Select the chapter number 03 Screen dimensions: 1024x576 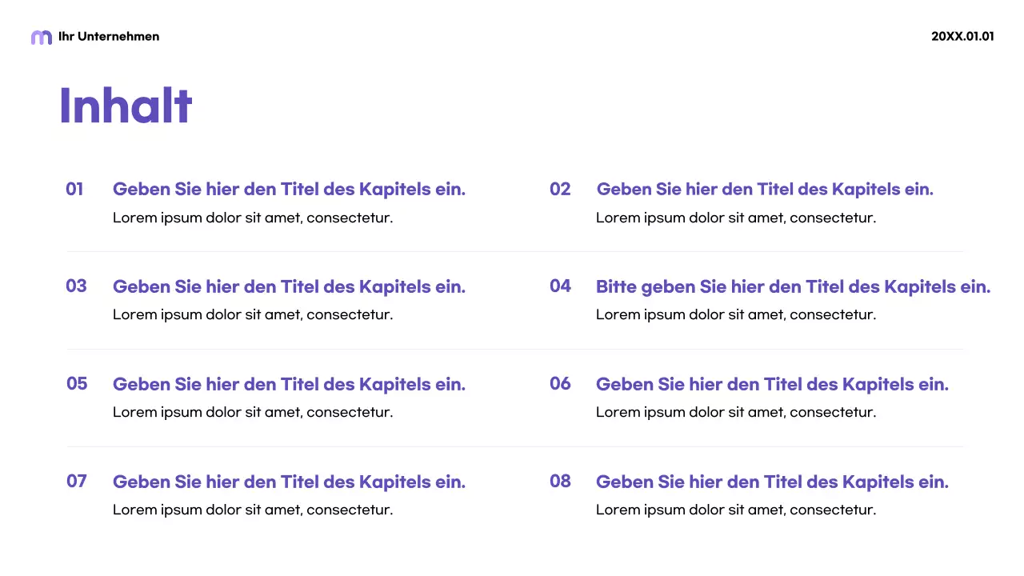coord(76,286)
